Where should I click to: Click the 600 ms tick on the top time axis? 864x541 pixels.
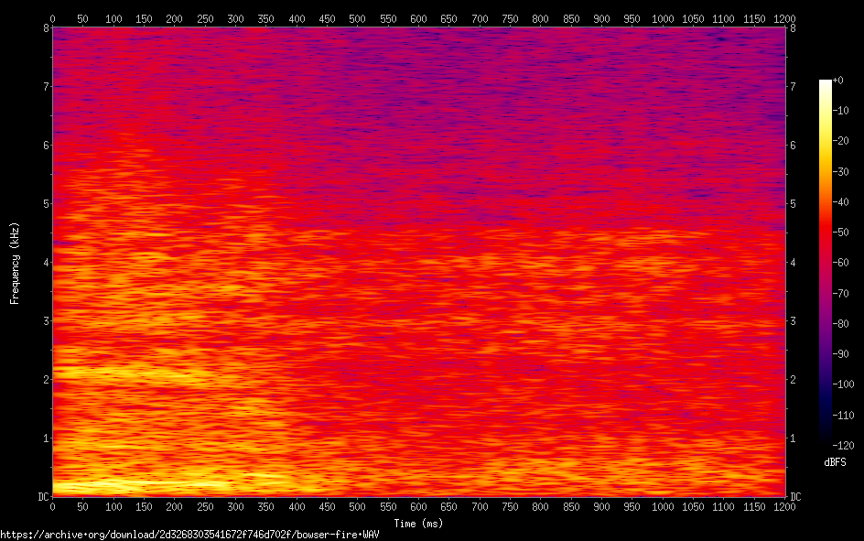point(418,17)
